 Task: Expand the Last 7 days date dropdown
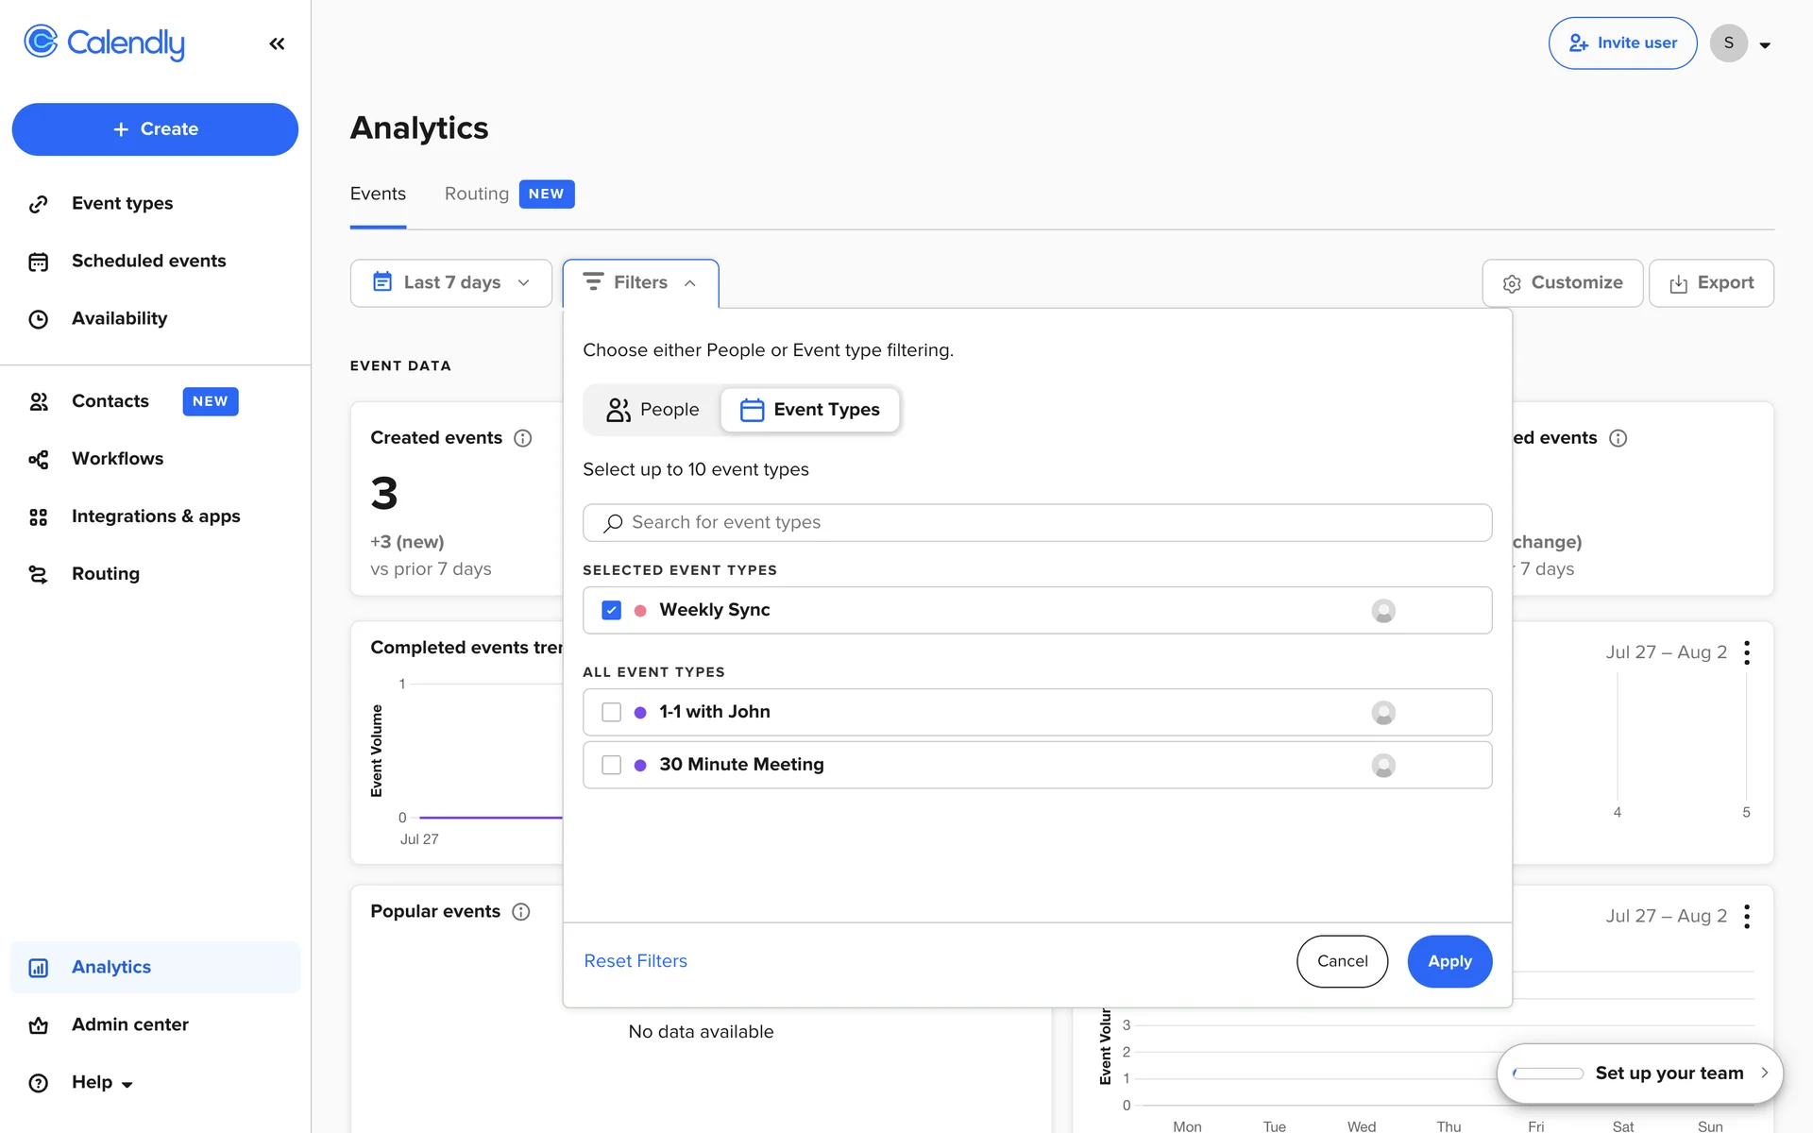click(x=450, y=283)
